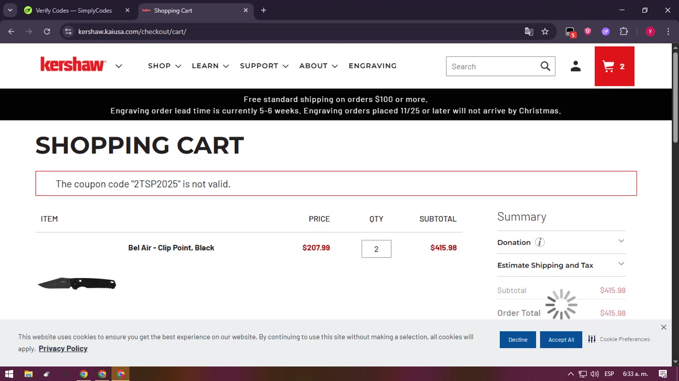Open the account profile icon
The width and height of the screenshot is (679, 381).
click(575, 66)
